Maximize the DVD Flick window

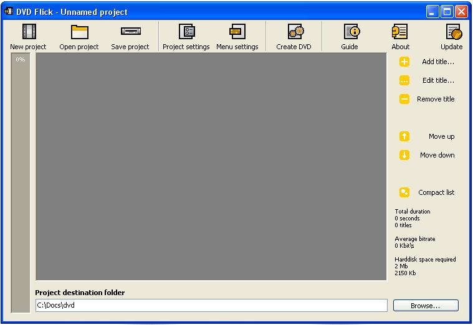tap(447, 12)
